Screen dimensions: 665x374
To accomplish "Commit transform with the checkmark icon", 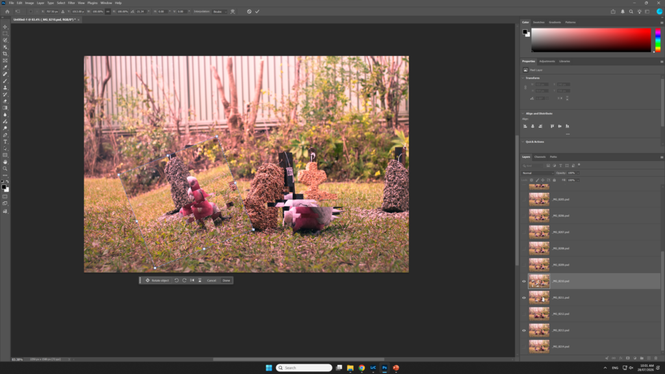I will pyautogui.click(x=257, y=12).
